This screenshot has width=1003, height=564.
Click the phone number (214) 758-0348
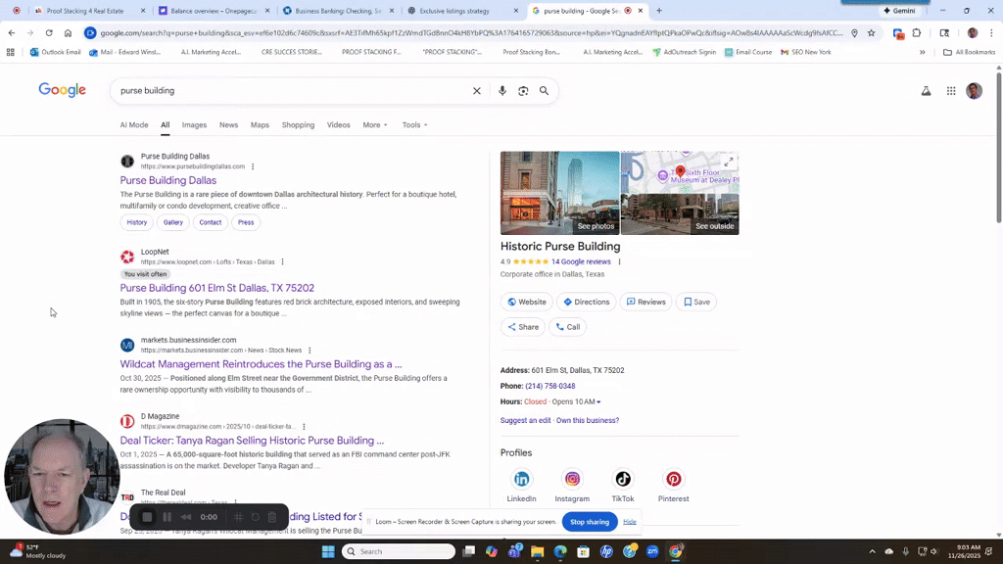[x=550, y=386]
